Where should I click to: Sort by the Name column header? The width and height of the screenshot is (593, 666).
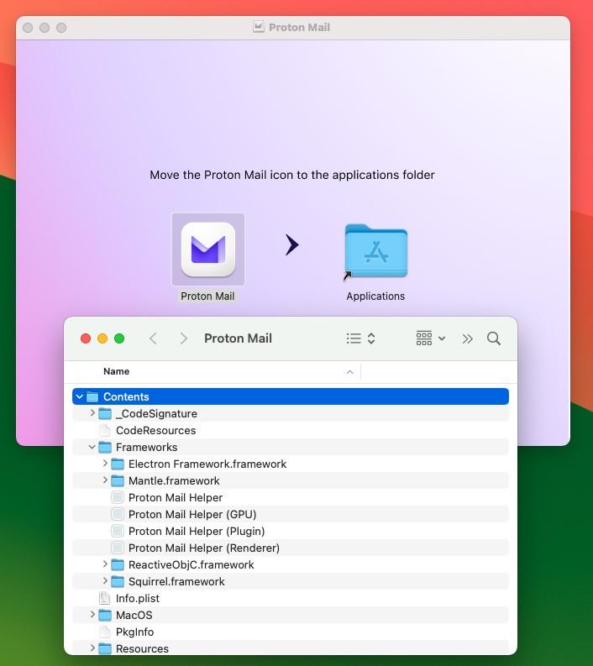click(117, 371)
